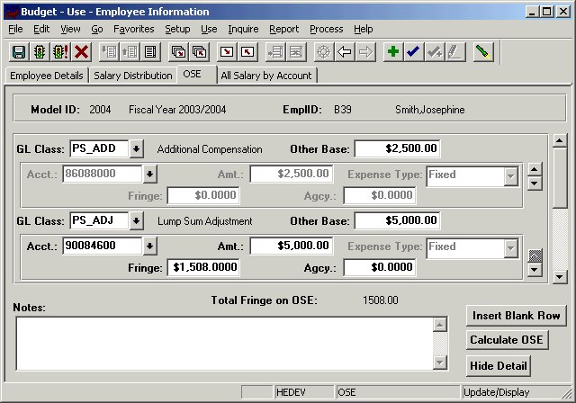The width and height of the screenshot is (576, 403).
Task: Click the Save disk toolbar icon
Action: [x=18, y=52]
